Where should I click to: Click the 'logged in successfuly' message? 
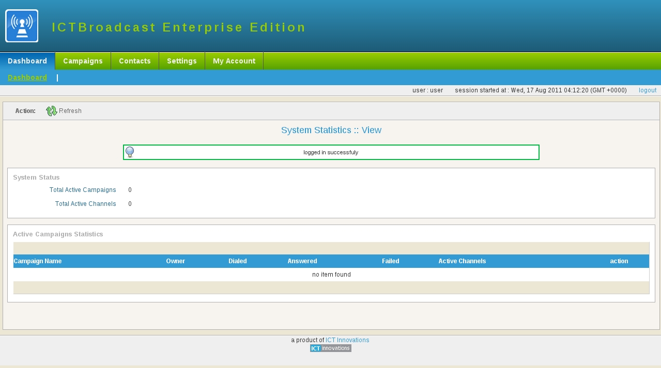pyautogui.click(x=331, y=152)
